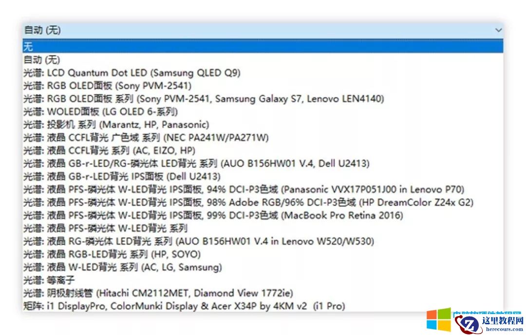Choose 自动 (无) from the list
Viewport: 526px width, 335px height.
[x=263, y=60]
